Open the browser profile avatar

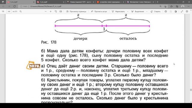183,6
